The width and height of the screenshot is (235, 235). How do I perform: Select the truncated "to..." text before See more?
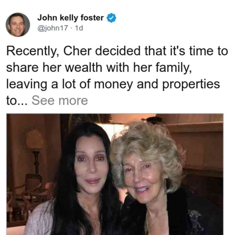[x=17, y=101]
